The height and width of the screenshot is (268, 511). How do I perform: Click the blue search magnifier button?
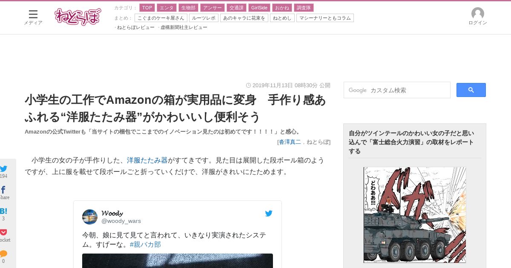471,90
